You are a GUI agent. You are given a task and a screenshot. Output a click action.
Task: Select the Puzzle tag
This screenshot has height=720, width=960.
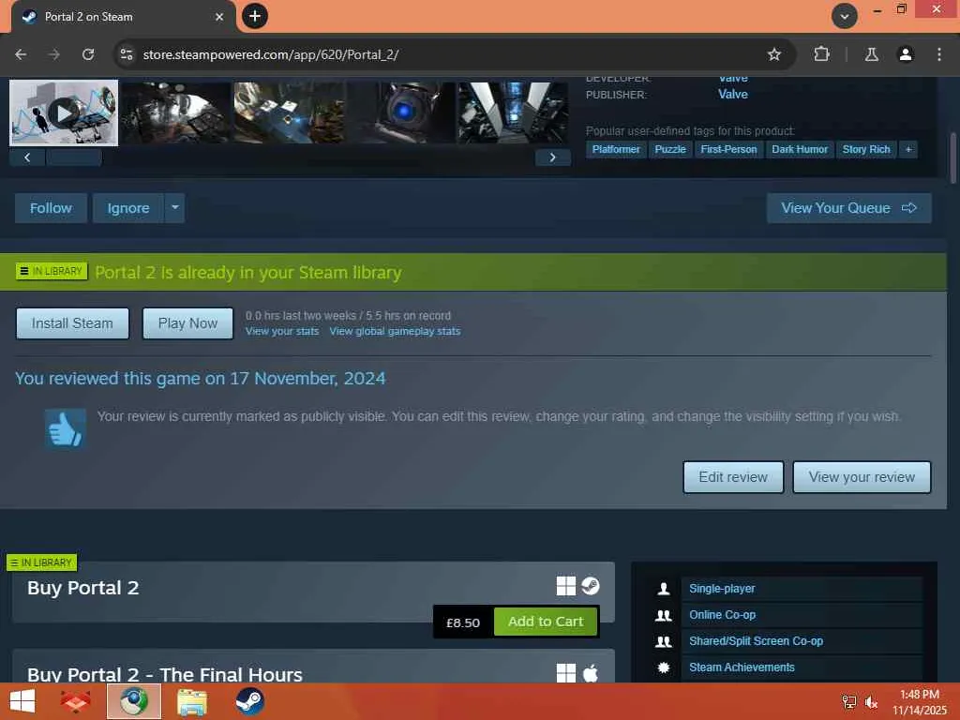(670, 149)
